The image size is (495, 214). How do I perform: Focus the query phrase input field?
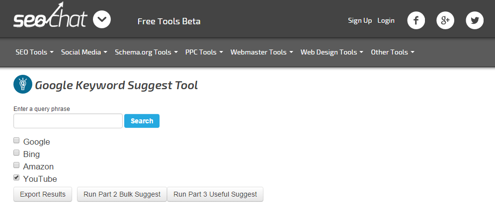pos(68,121)
